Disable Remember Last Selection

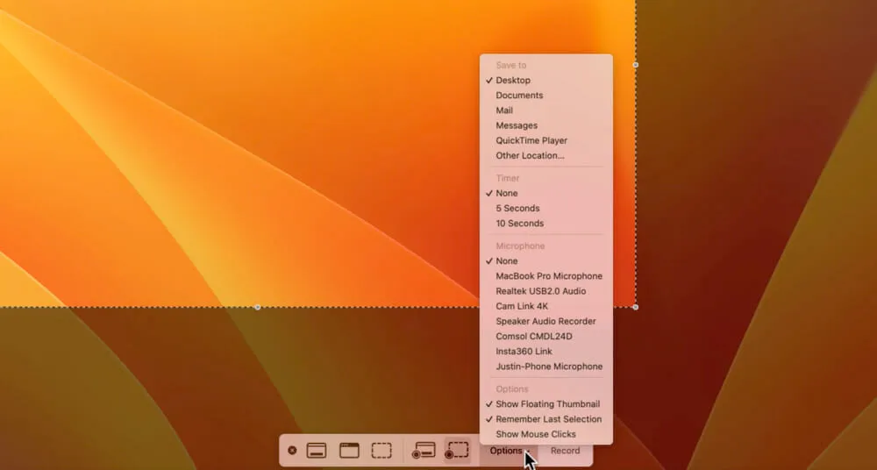tap(548, 419)
